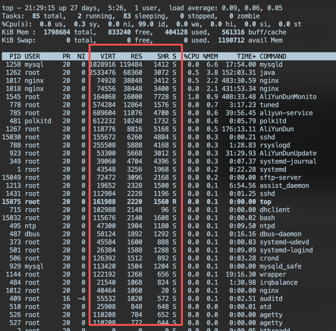Click the VIRT column header

click(x=108, y=56)
